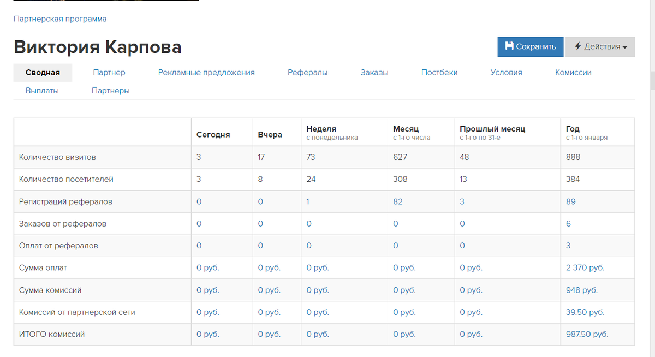Image resolution: width=655 pixels, height=357 pixels.
Task: Click the Сохранить save button
Action: click(x=530, y=46)
